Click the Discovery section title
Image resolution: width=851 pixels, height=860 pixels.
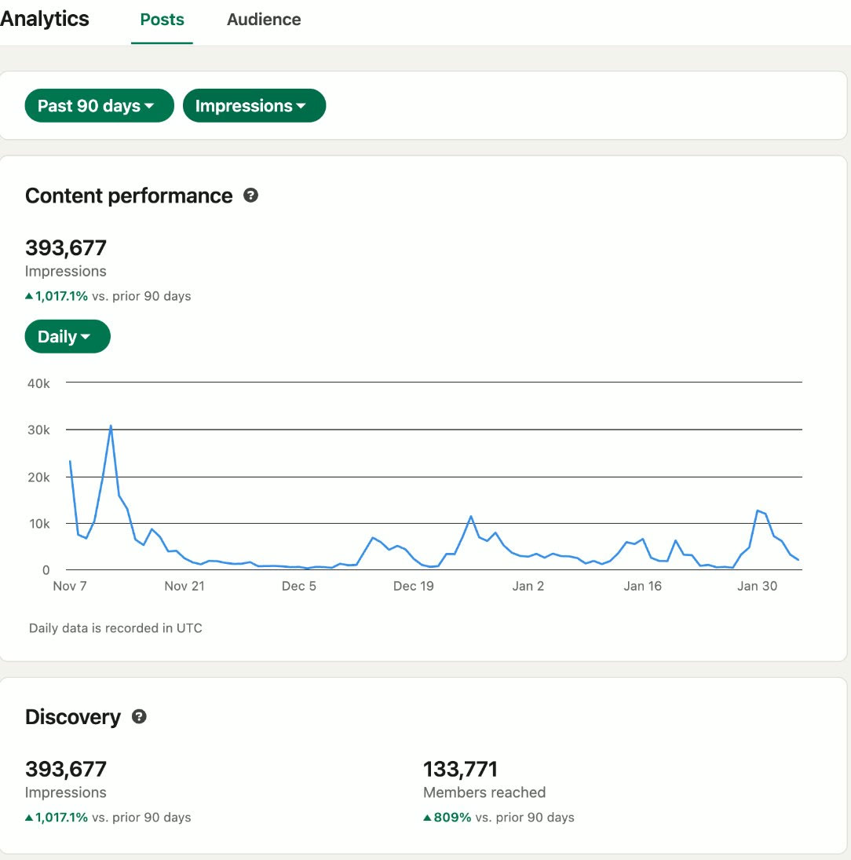pyautogui.click(x=73, y=717)
